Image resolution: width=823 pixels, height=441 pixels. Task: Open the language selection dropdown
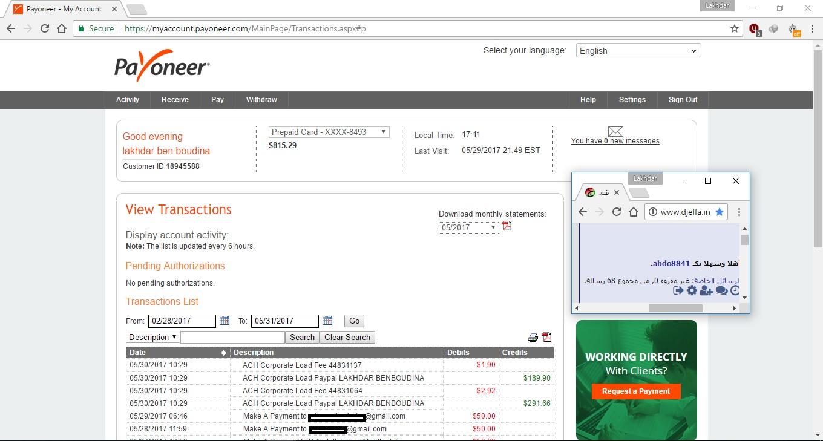click(x=638, y=51)
